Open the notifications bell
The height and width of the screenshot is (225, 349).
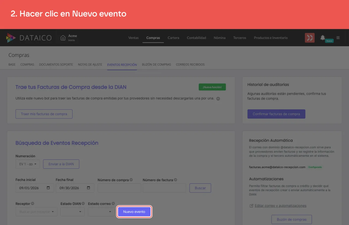pos(323,38)
